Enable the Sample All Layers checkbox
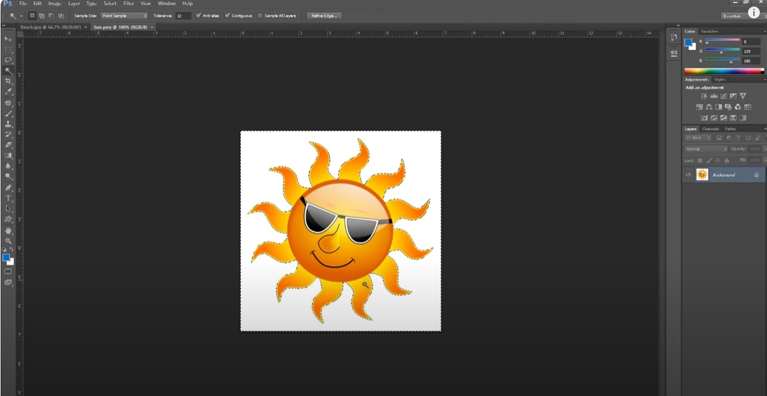 click(260, 15)
